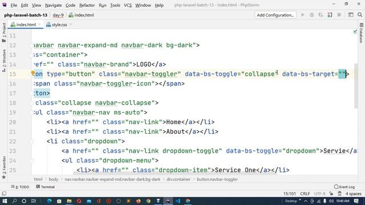The width and height of the screenshot is (365, 205).
Task: Select the index.html editor tab
Action: pos(25,24)
